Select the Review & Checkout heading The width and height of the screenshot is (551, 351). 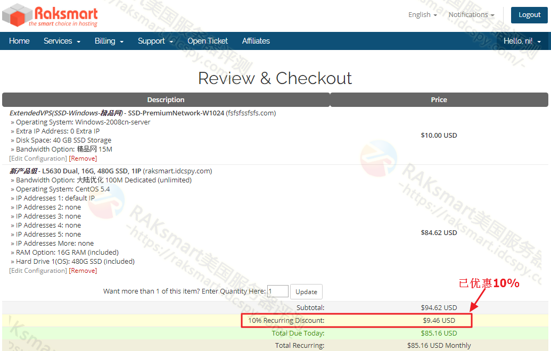(275, 78)
